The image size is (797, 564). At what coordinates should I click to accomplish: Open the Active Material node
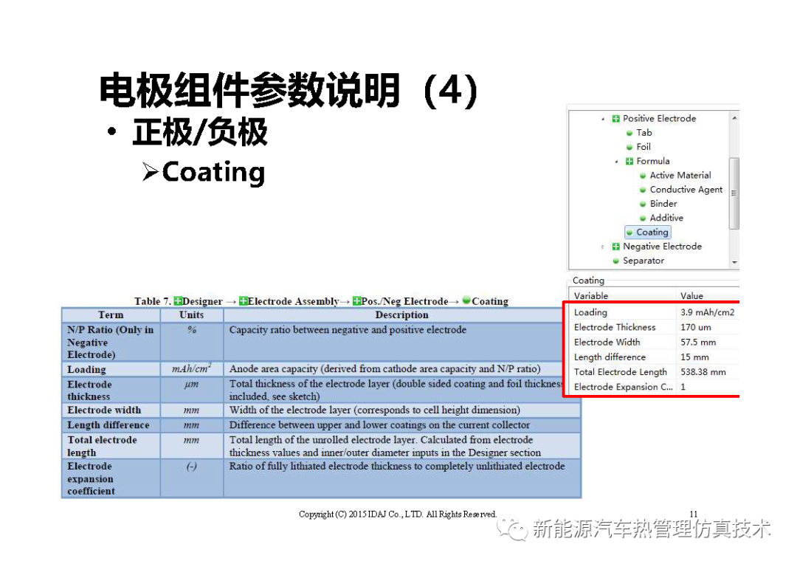pyautogui.click(x=680, y=176)
